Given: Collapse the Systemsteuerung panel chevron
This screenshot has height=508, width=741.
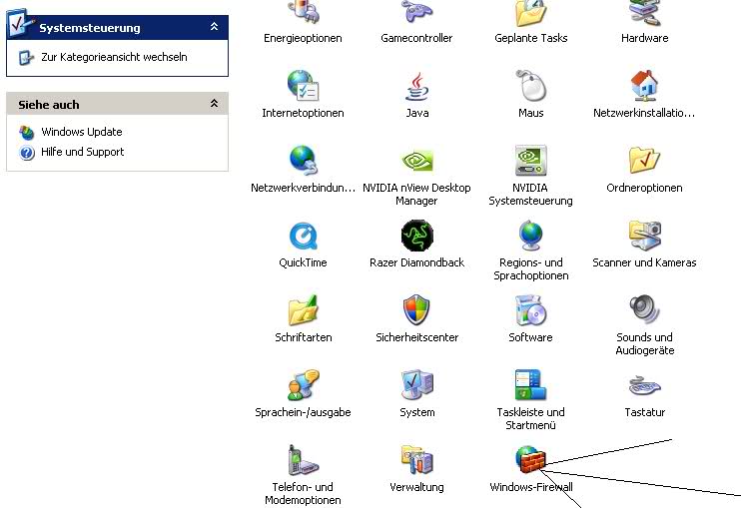Looking at the screenshot, I should [x=214, y=27].
